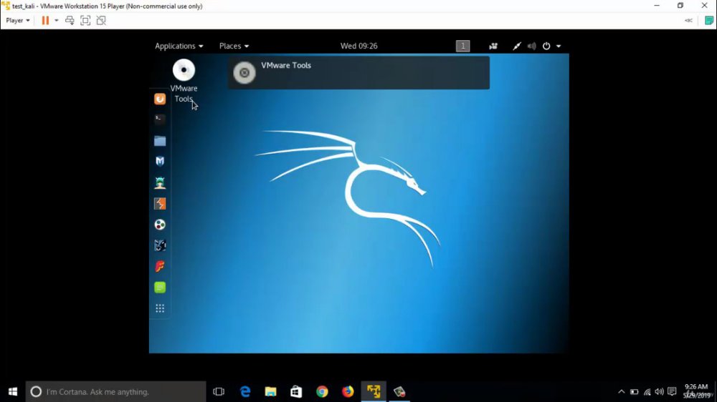Open Microsoft Store from taskbar
This screenshot has height=402, width=717.
click(296, 391)
